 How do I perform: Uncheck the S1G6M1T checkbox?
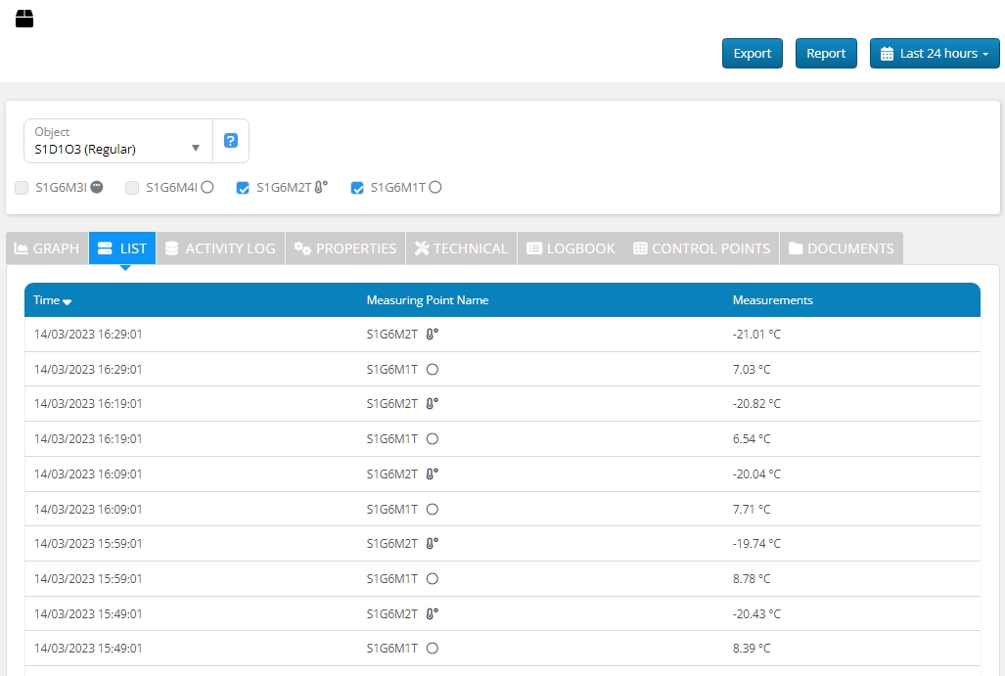(357, 188)
